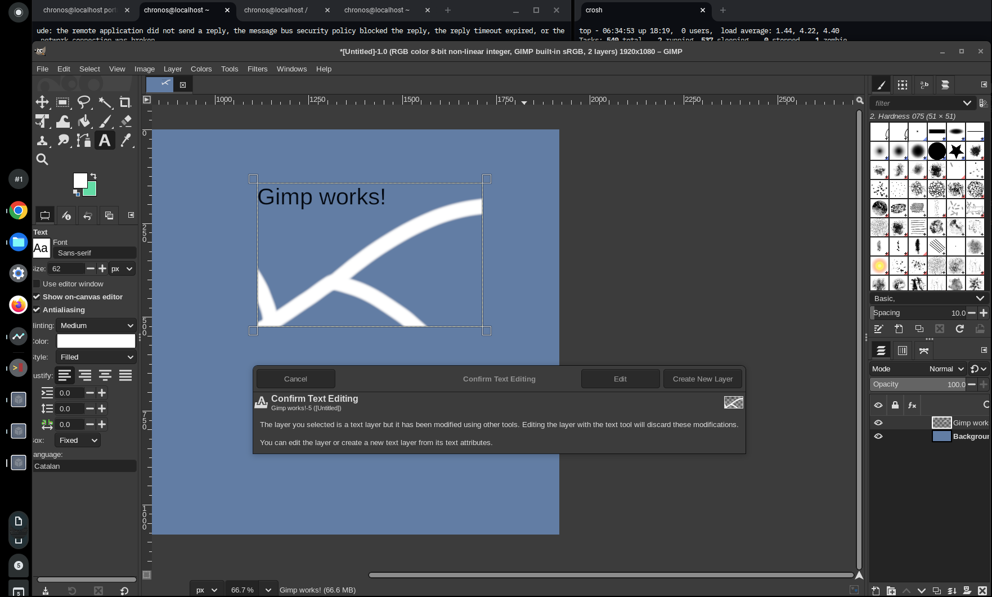
Task: Open the brush tag Basic dropdown
Action: tap(929, 298)
